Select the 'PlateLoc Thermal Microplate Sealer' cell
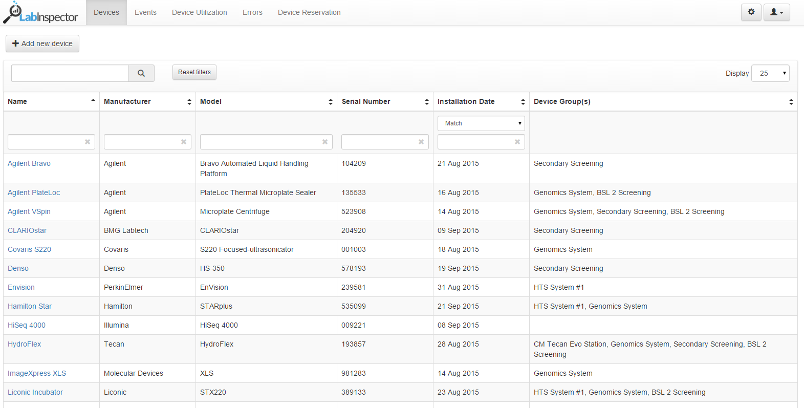Viewport: 804px width, 408px height. pyautogui.click(x=266, y=192)
